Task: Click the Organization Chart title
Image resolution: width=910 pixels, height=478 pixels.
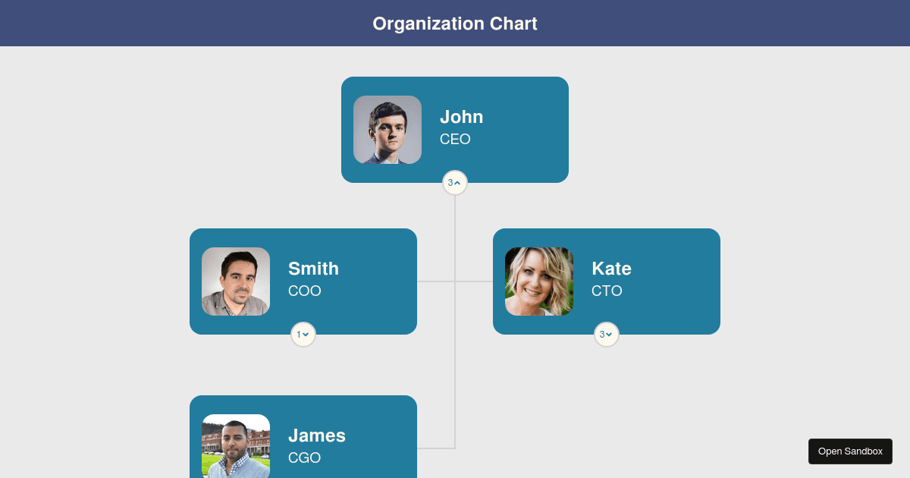Action: 455,24
